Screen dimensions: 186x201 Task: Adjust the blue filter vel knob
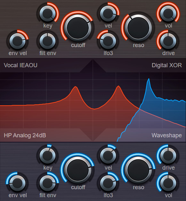pos(108,156)
